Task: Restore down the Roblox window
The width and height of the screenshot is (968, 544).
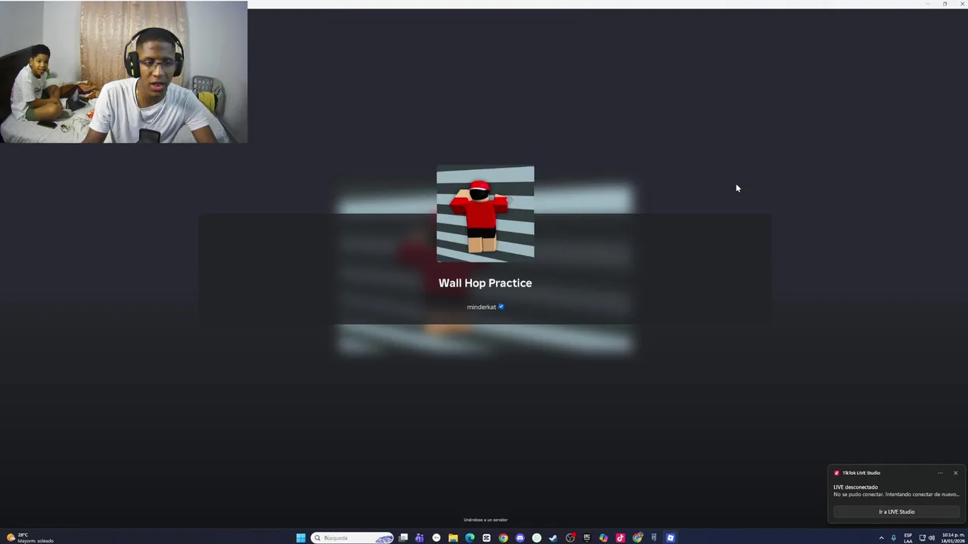Action: click(x=945, y=4)
